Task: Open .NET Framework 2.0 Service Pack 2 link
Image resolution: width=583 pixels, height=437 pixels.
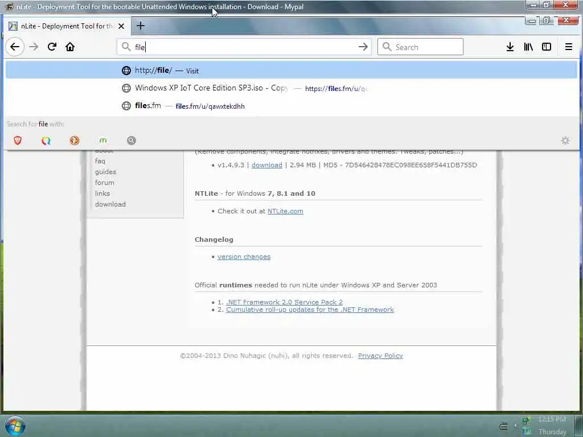Action: pyautogui.click(x=285, y=302)
